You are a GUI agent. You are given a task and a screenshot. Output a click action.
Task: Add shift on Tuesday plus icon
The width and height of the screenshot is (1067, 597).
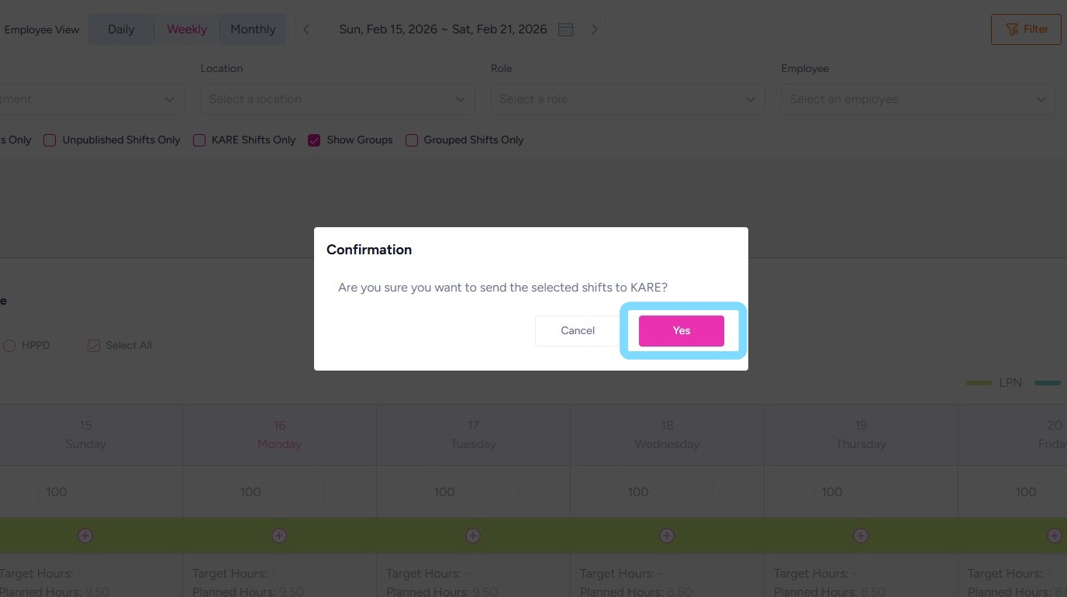pos(473,536)
